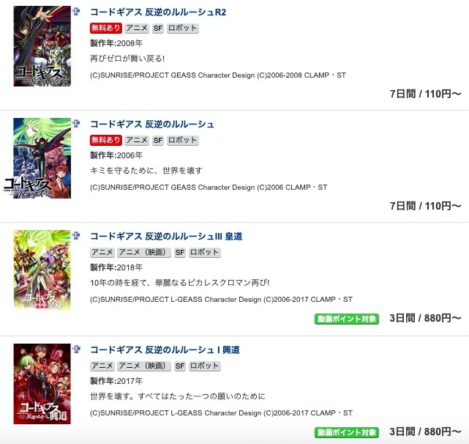Screen dimensions: 469x444
Task: Click the red 興道 movie poster thumbnail
Action: click(42, 384)
